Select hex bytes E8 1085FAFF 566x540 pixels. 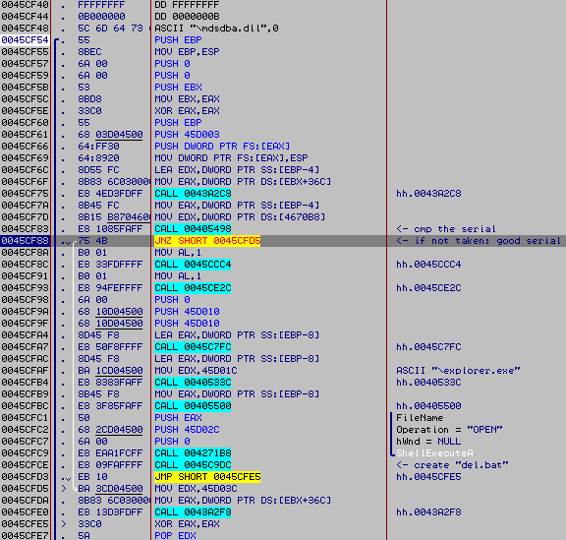coord(110,229)
